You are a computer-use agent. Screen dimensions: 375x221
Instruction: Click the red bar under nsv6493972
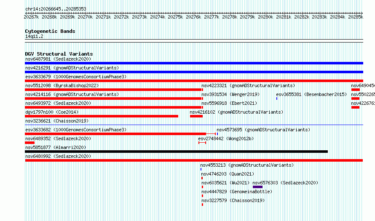coord(113,107)
